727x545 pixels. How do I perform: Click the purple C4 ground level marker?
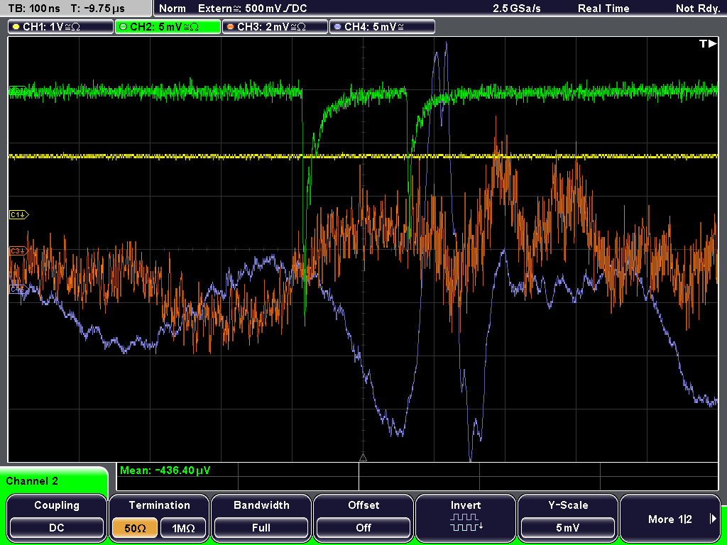[x=18, y=290]
